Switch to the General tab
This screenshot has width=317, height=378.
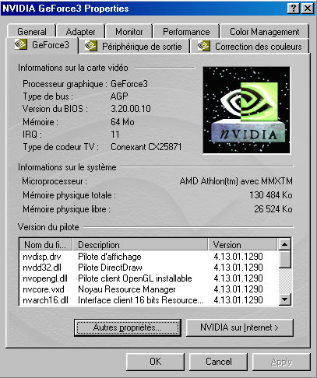coord(32,32)
